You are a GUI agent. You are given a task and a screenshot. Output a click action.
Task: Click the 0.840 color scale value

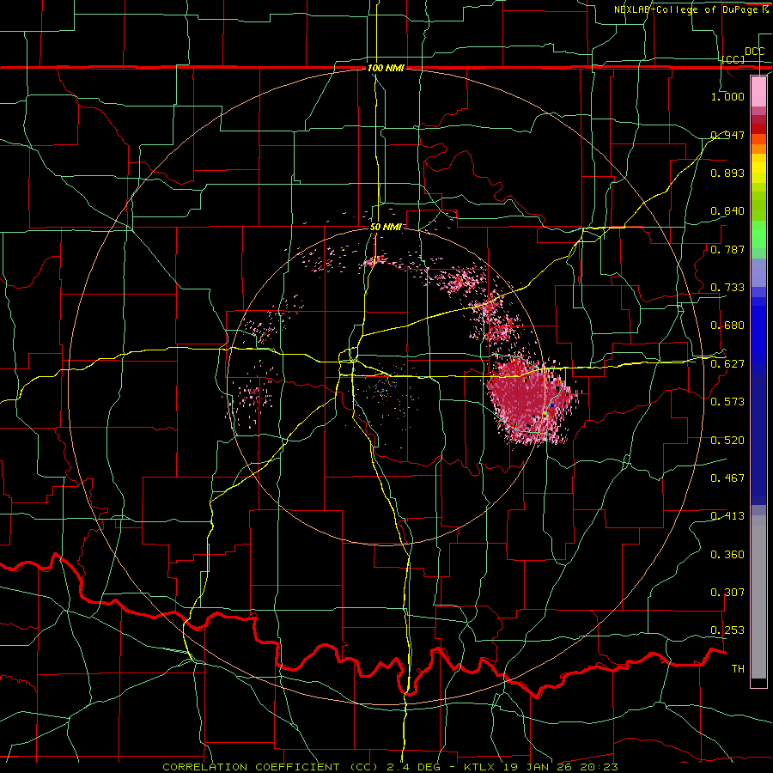click(x=727, y=211)
